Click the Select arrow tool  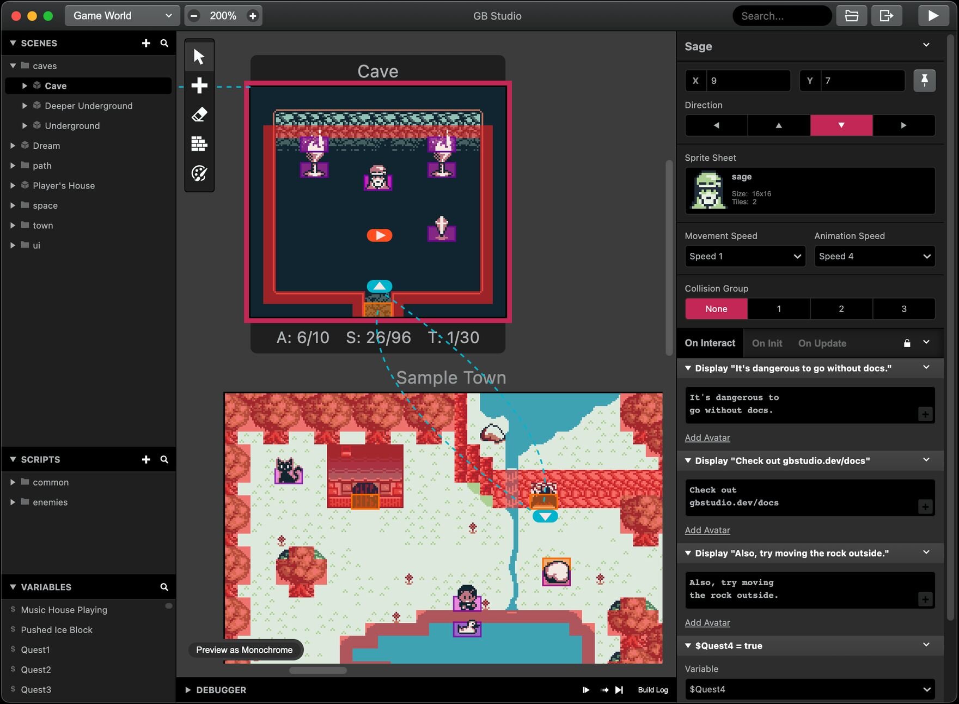point(199,57)
